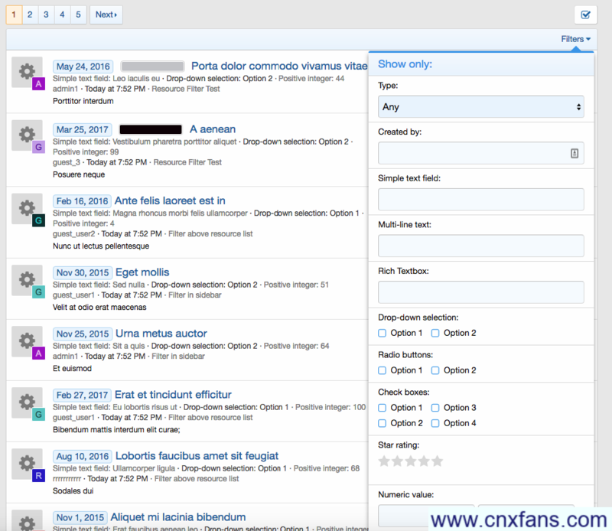
Task: Click blue R avatar on Lobortis faucibus row
Action: pyautogui.click(x=38, y=476)
